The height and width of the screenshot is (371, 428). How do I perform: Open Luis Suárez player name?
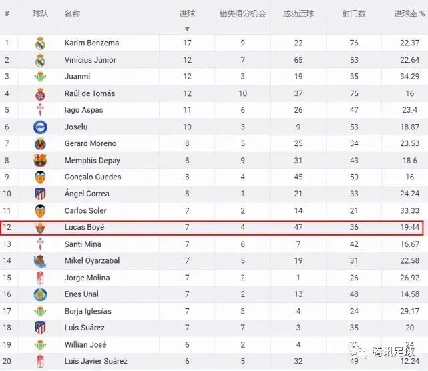pyautogui.click(x=85, y=328)
